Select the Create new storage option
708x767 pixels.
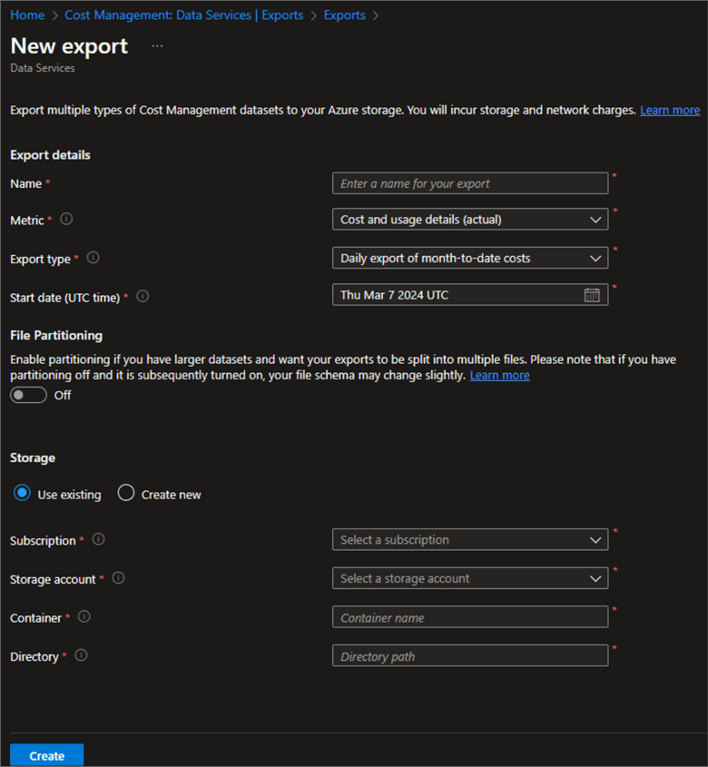pyautogui.click(x=126, y=494)
